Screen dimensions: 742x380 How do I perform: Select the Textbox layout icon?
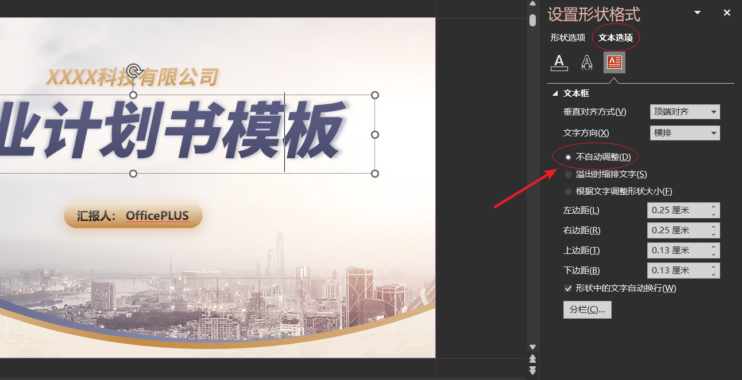tap(615, 62)
